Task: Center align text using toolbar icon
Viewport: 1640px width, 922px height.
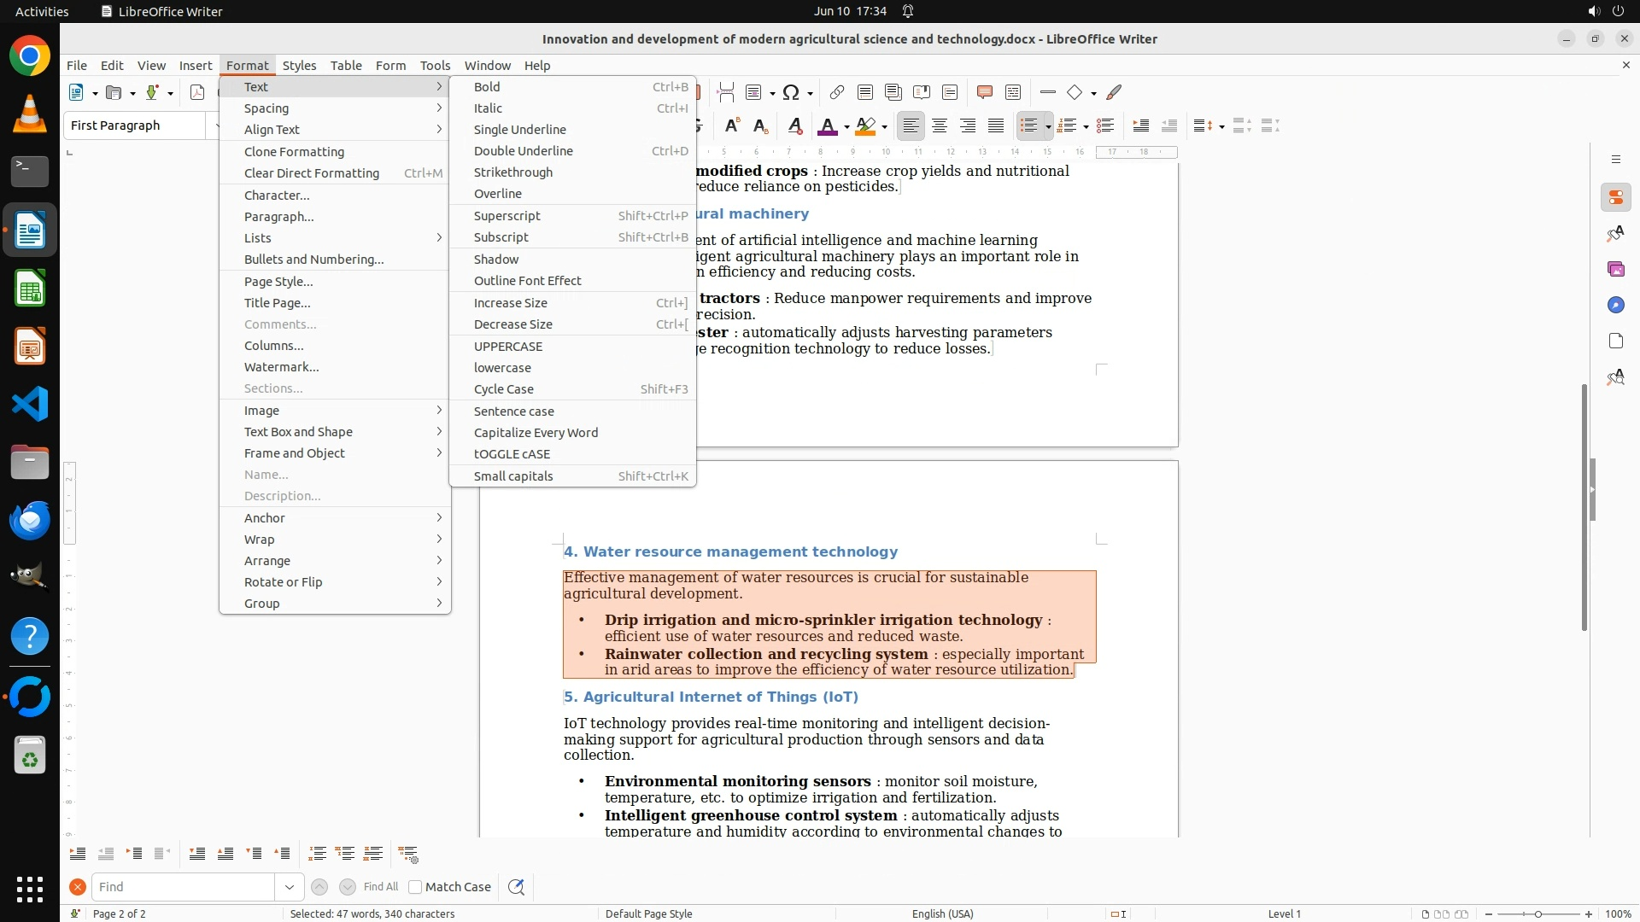Action: click(940, 126)
